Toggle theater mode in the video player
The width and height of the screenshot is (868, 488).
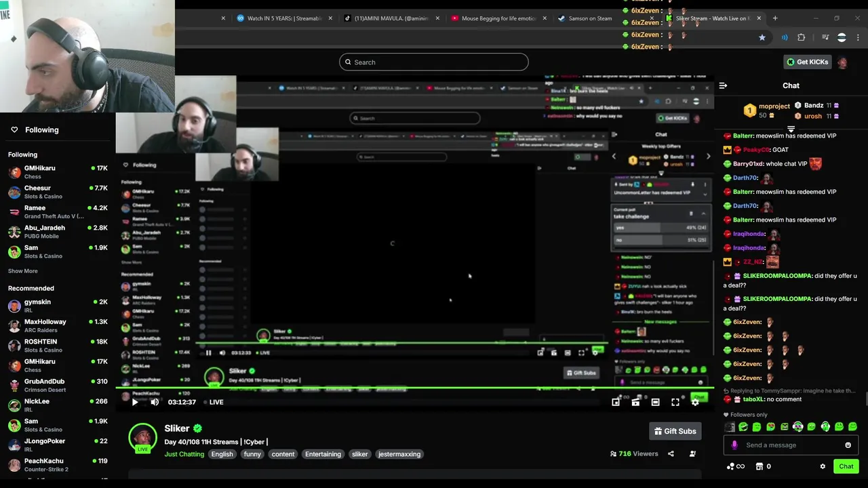(655, 402)
